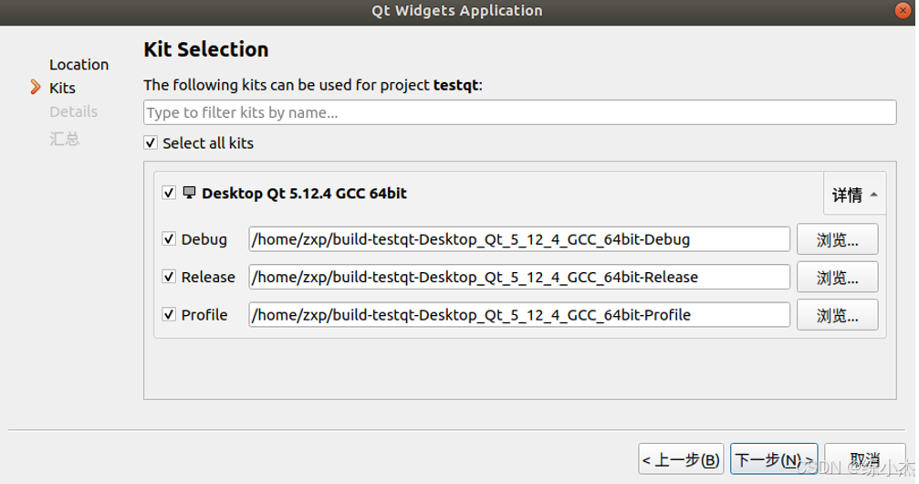The image size is (919, 484).
Task: Go to the Location wizard step
Action: tap(78, 65)
